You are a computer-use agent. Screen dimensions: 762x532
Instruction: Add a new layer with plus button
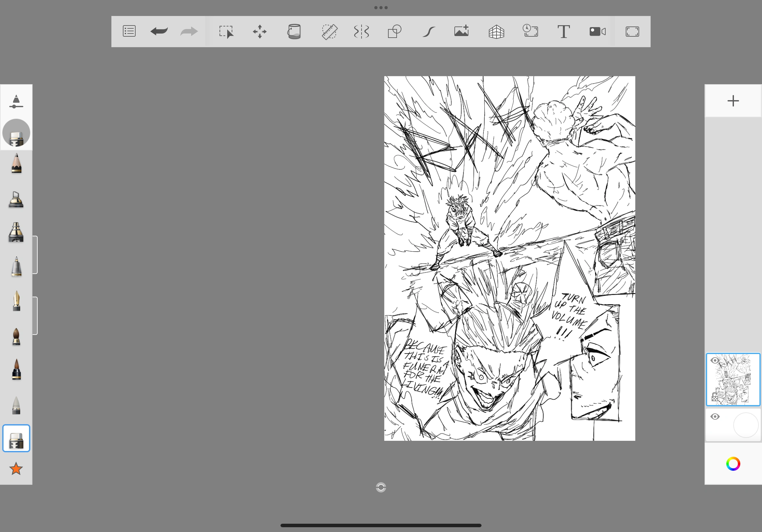pos(733,101)
